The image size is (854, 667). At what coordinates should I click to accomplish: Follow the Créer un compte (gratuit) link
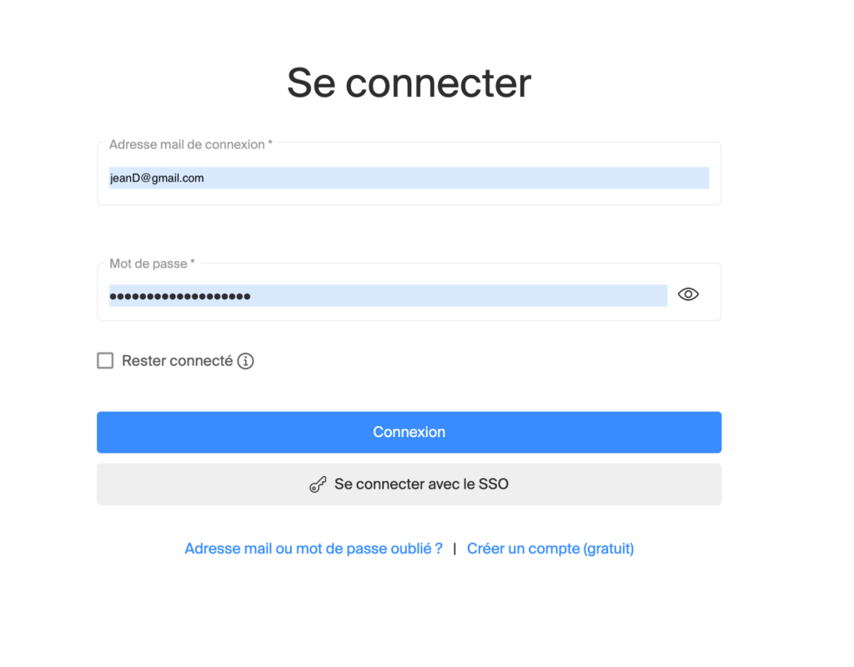[550, 549]
